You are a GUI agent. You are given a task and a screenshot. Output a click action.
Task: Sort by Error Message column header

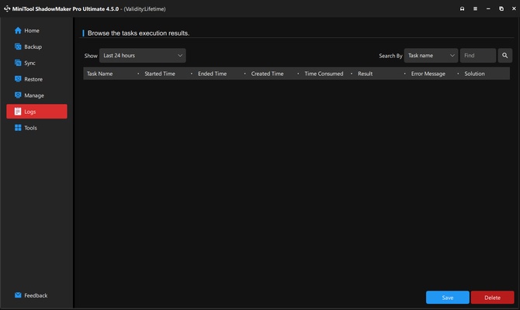(x=428, y=74)
